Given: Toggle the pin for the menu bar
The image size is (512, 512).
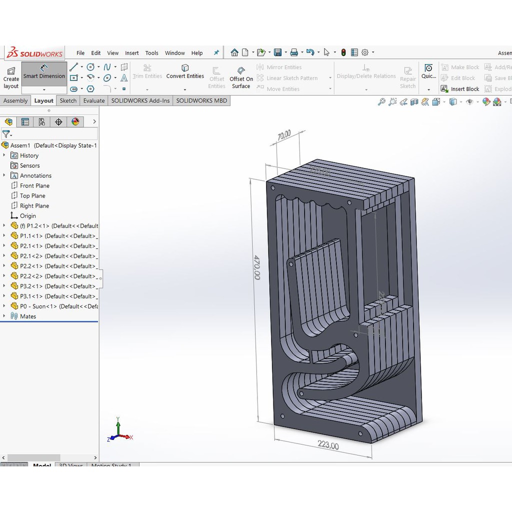Looking at the screenshot, I should pyautogui.click(x=216, y=52).
